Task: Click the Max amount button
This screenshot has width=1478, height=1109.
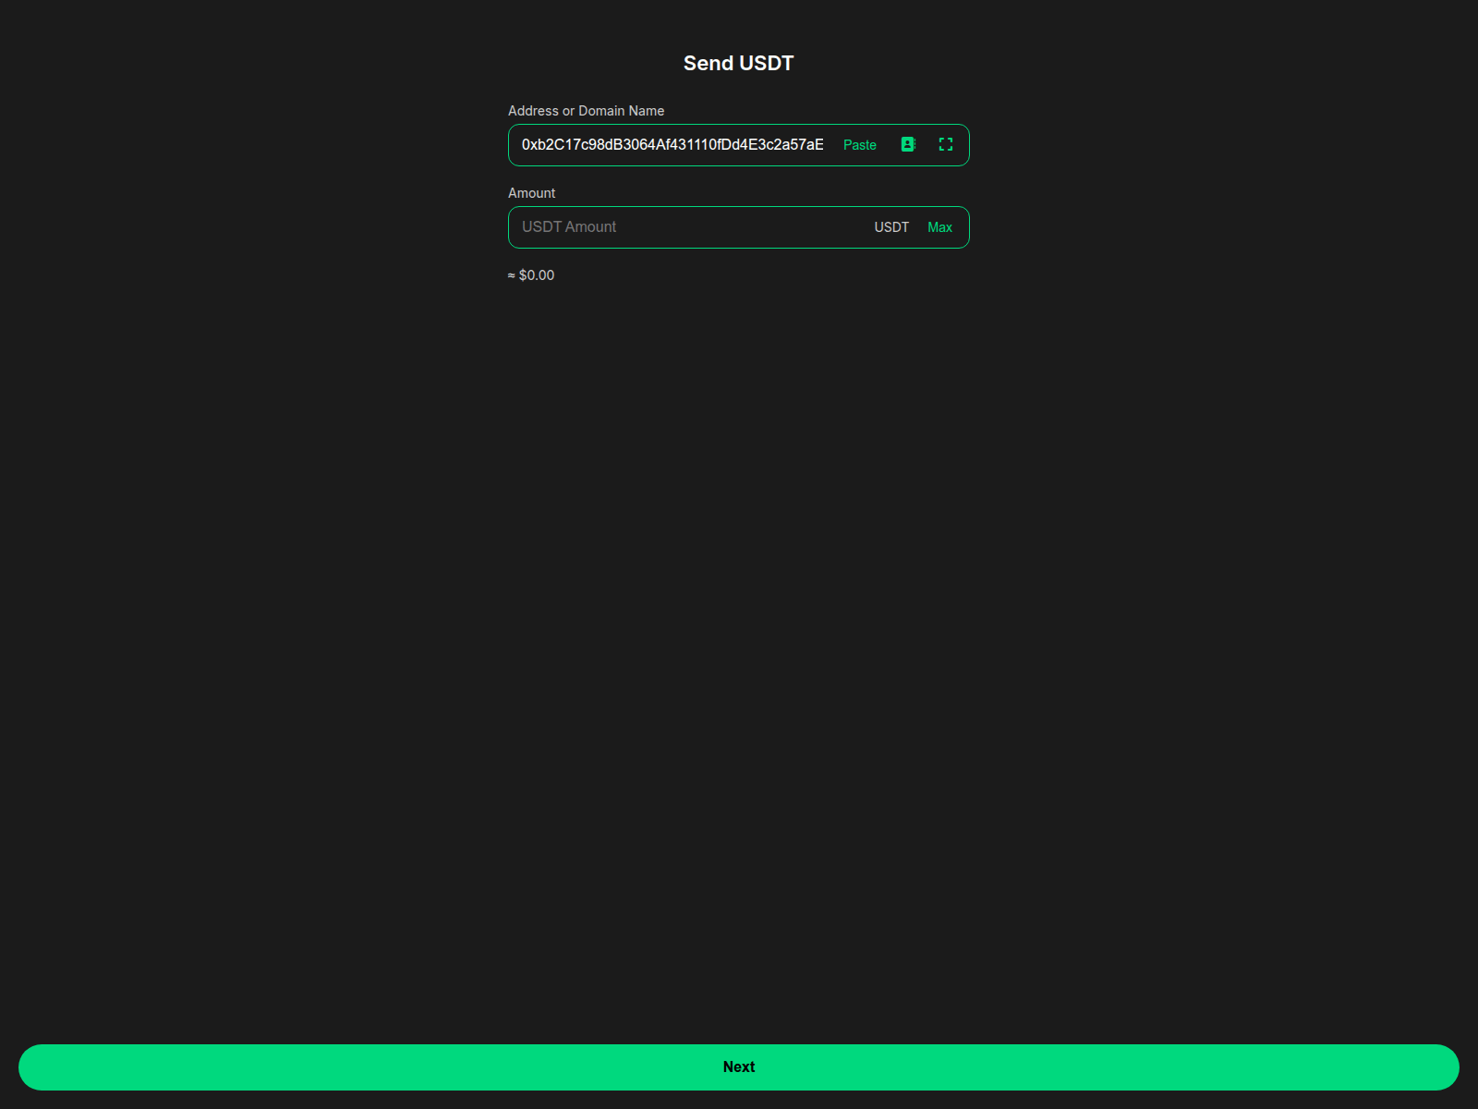Action: click(x=939, y=227)
